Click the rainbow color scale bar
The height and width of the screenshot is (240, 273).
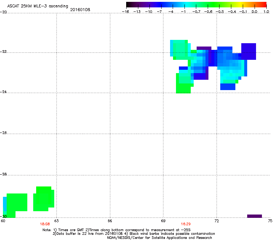tap(196, 4)
